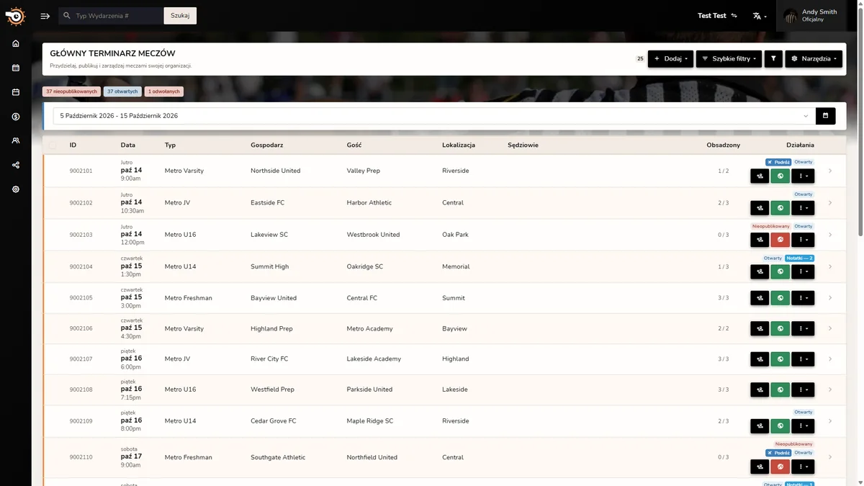Expand the Dodaj dropdown

[670, 59]
